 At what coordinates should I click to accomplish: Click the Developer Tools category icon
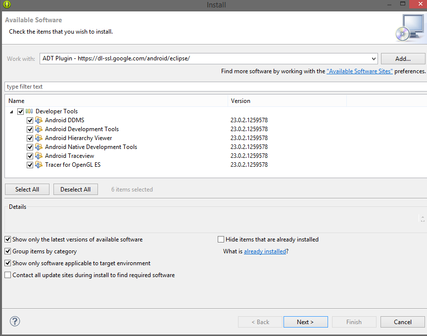pos(29,111)
